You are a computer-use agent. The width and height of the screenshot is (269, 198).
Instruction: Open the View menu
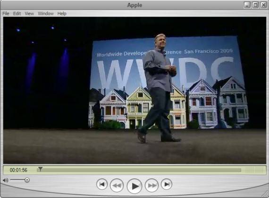(x=29, y=14)
